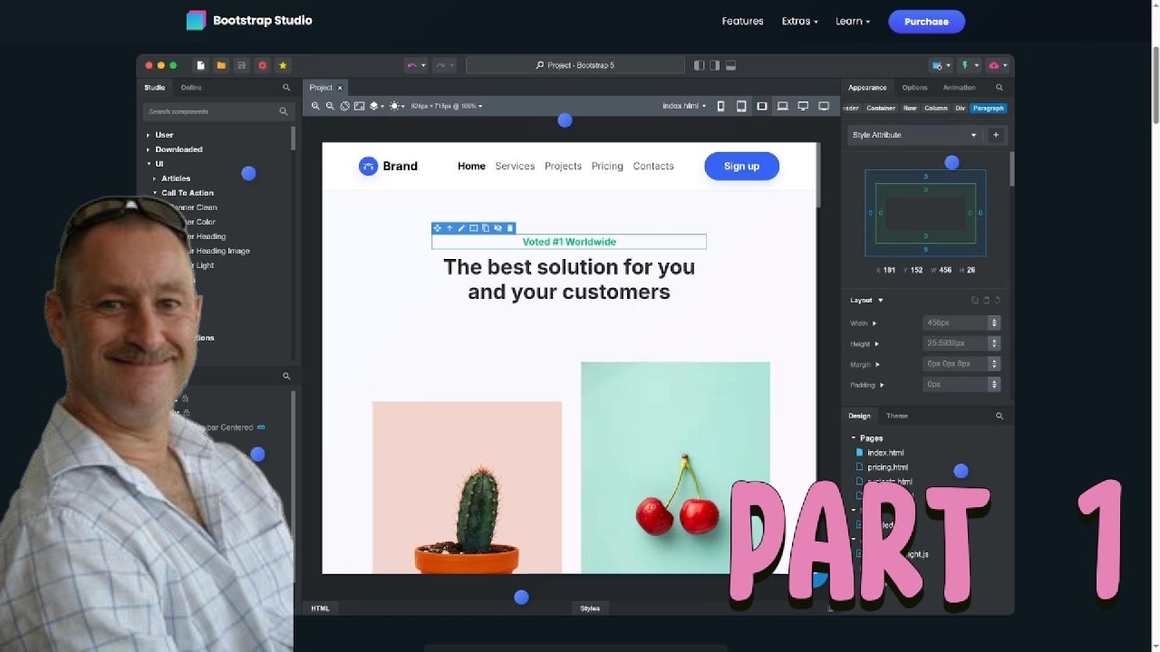The height and width of the screenshot is (652, 1160).
Task: Select the Container breadcrumb chip
Action: [881, 108]
